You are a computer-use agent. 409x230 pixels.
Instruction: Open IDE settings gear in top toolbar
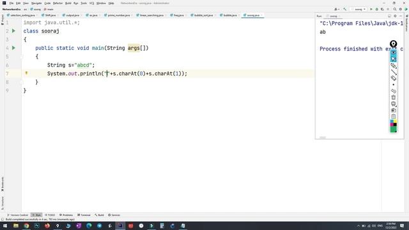(x=401, y=9)
